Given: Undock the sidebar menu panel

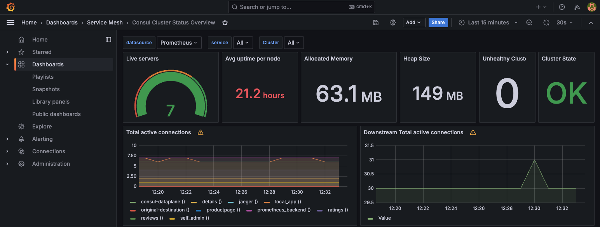Looking at the screenshot, I should tap(108, 40).
